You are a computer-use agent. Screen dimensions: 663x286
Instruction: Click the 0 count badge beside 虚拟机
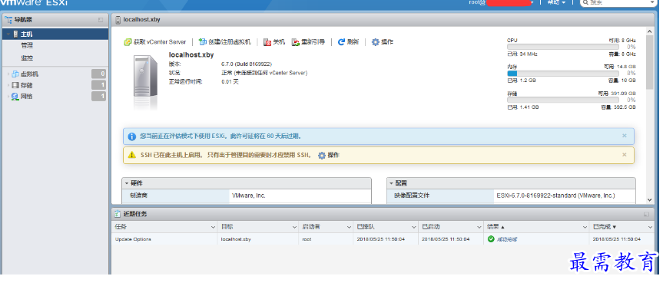(99, 74)
